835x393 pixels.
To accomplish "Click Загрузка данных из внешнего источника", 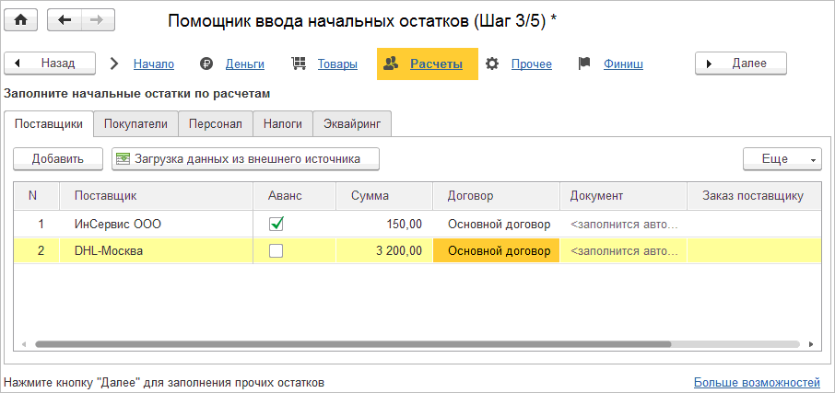I will pyautogui.click(x=245, y=159).
